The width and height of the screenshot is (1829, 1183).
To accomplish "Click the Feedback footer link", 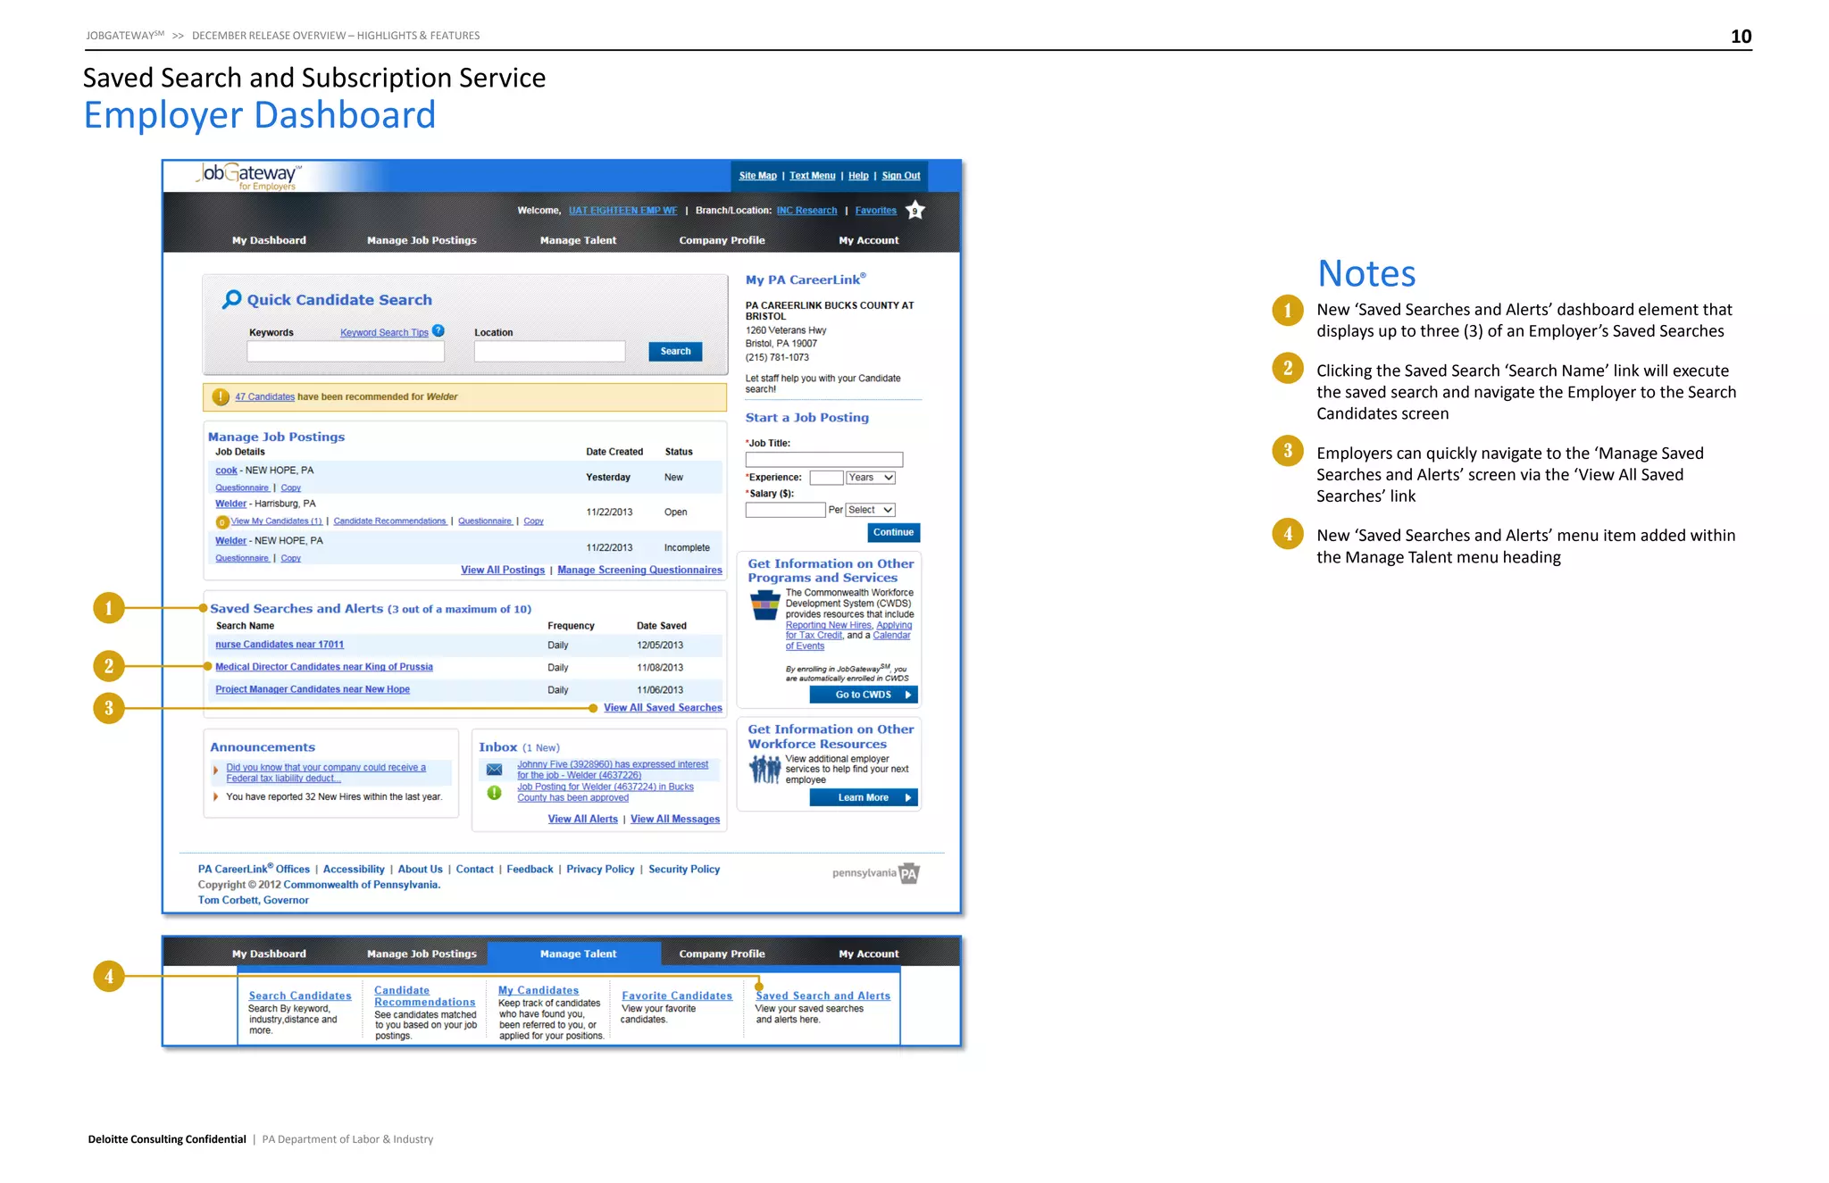I will (530, 869).
